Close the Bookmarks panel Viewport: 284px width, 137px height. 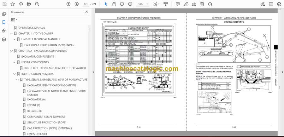pos(86,12)
